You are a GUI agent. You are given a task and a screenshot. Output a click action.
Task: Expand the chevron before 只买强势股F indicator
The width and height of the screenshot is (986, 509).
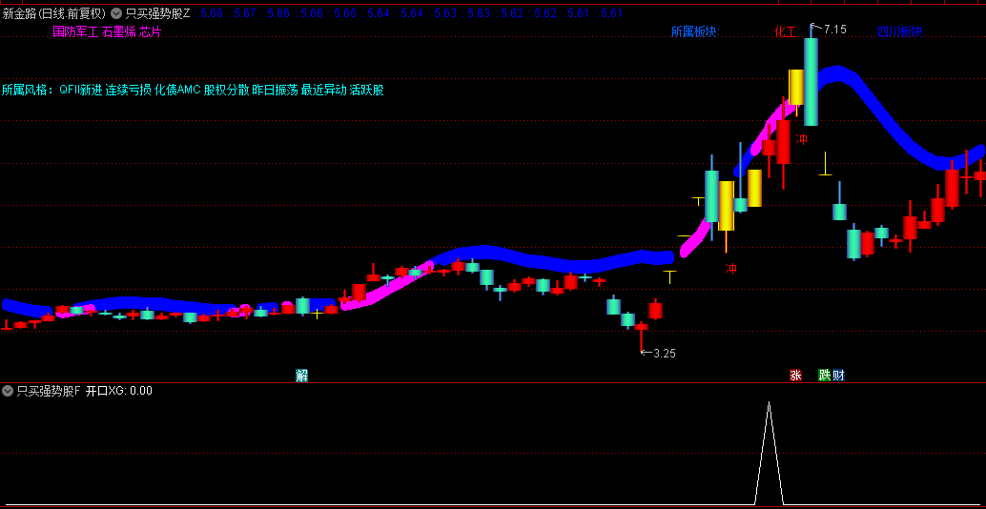8,391
